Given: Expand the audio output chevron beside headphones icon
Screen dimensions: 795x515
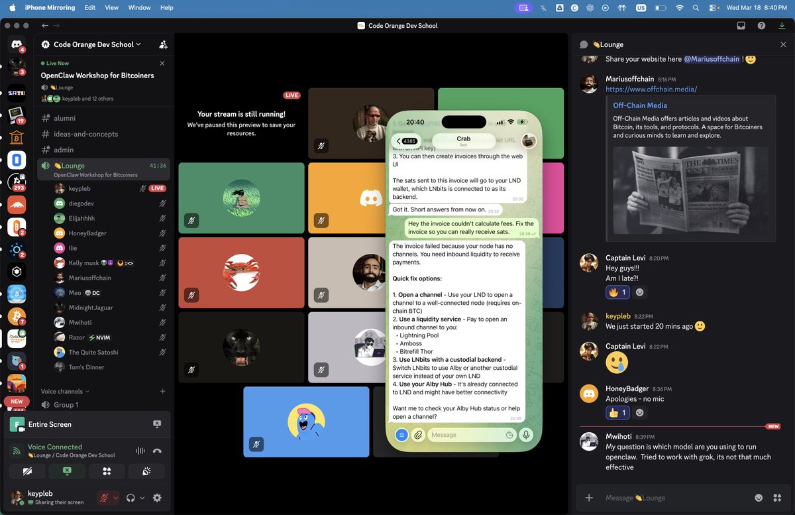Looking at the screenshot, I should pyautogui.click(x=142, y=498).
